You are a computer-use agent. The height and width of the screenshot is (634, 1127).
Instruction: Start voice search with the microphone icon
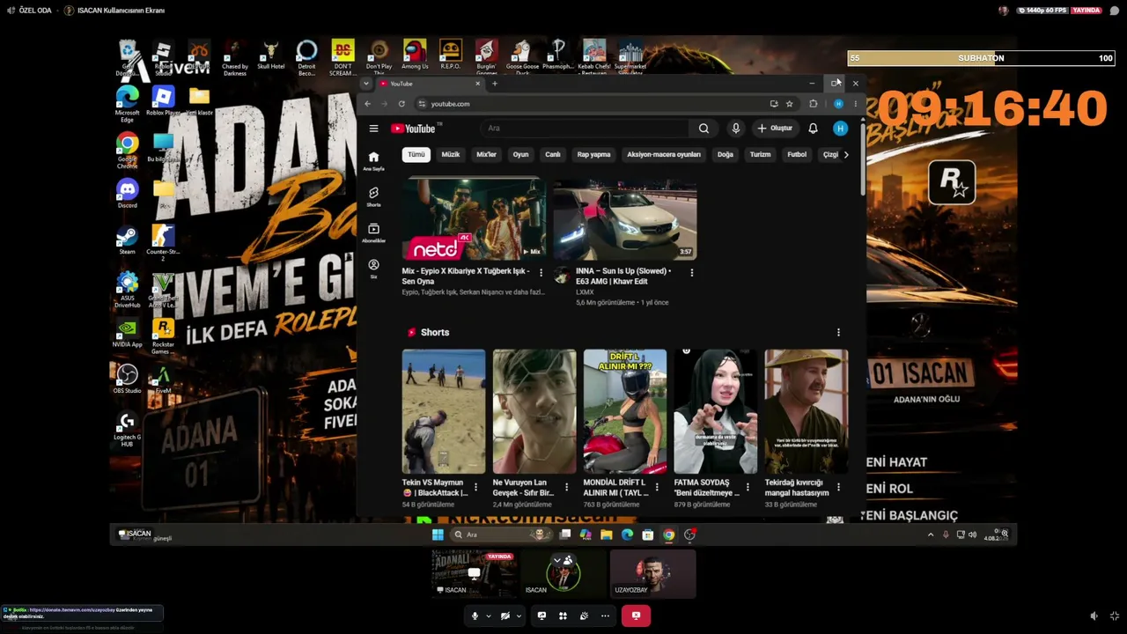click(x=736, y=129)
